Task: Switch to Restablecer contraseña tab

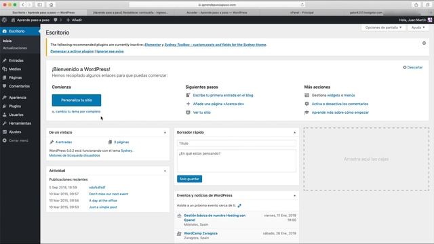Action: [x=130, y=12]
